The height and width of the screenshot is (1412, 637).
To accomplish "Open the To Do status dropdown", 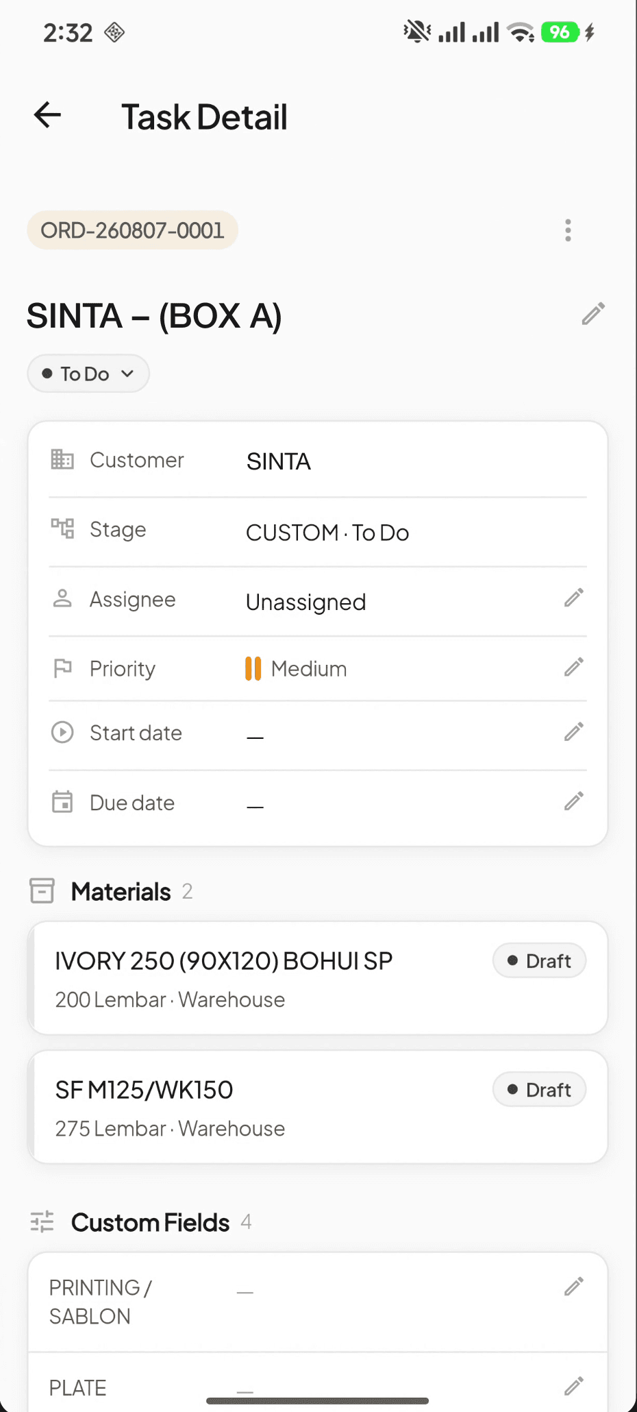I will click(x=88, y=374).
